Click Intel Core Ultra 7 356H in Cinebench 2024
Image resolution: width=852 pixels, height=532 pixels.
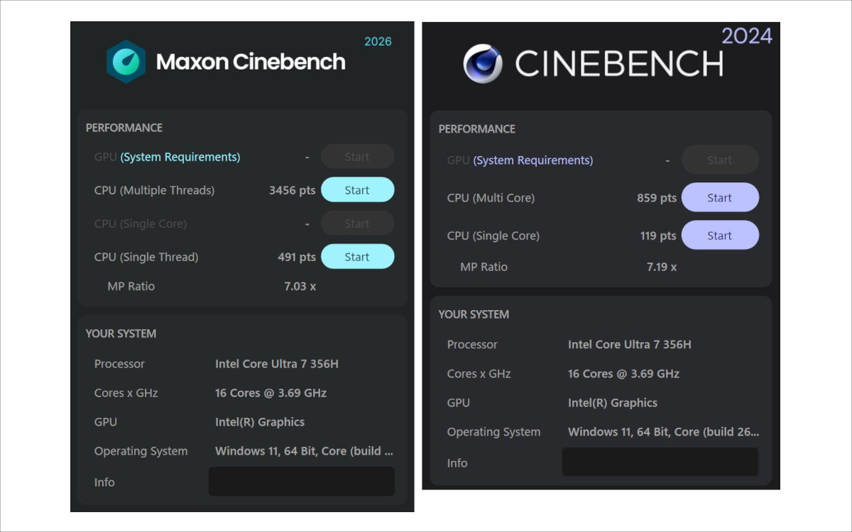click(x=630, y=345)
